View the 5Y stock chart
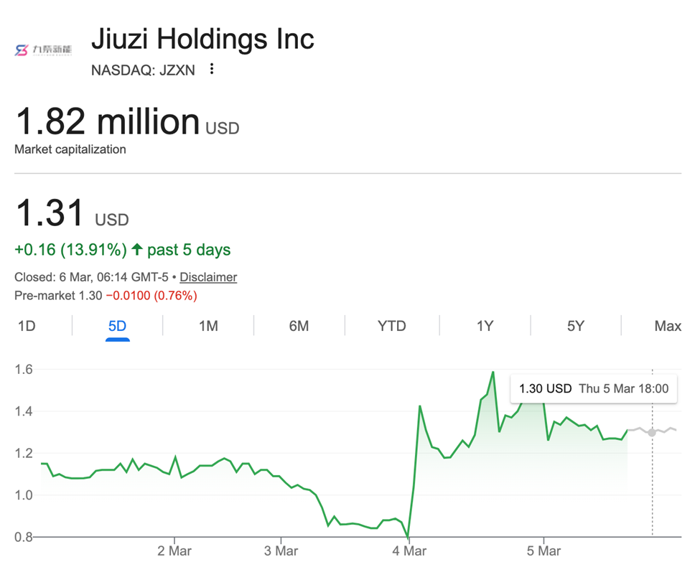This screenshot has height=580, width=700. click(575, 326)
